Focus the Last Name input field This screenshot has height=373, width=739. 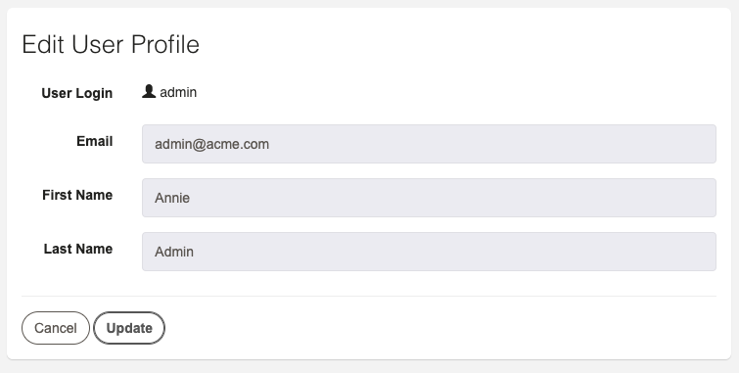click(x=429, y=252)
